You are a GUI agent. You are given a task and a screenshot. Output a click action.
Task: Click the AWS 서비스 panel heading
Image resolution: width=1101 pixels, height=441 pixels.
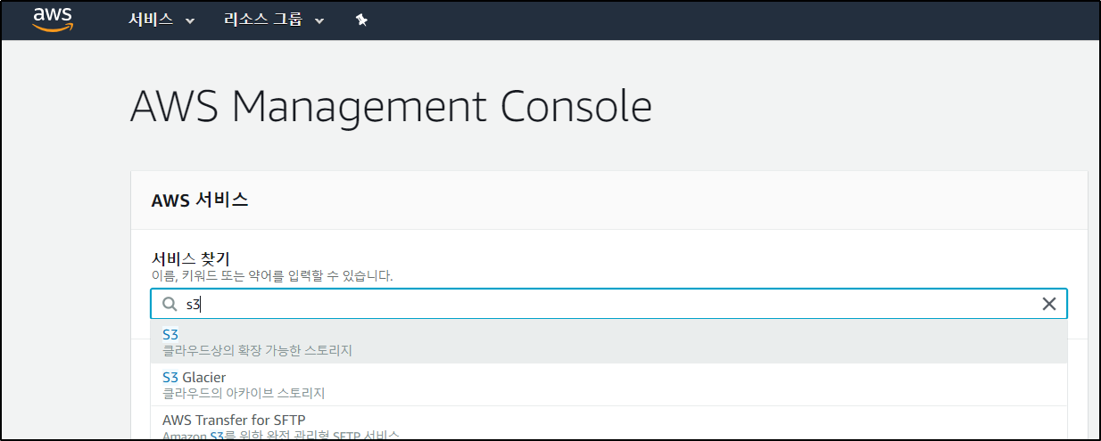pyautogui.click(x=200, y=200)
